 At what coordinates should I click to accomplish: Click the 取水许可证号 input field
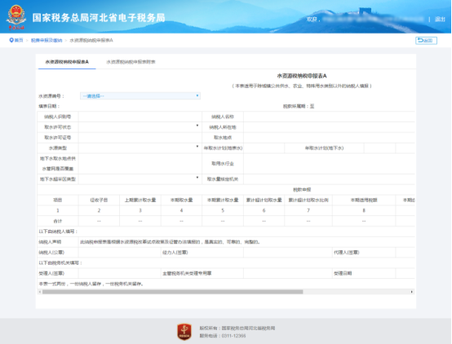tap(140, 138)
